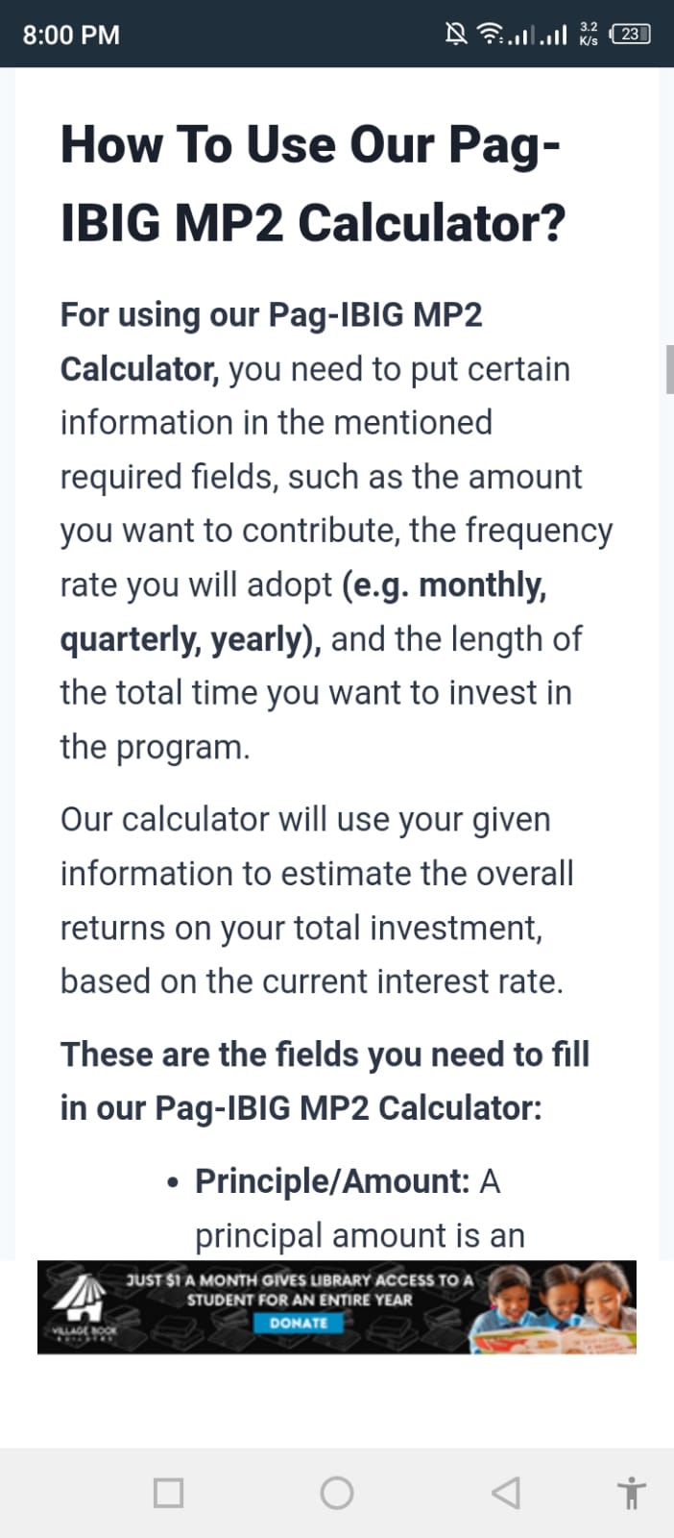Viewport: 674px width, 1538px height.
Task: Tap the Wi-Fi status icon
Action: [490, 35]
